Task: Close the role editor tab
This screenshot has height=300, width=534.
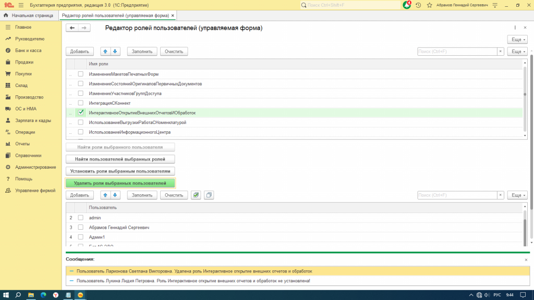Action: (x=173, y=15)
